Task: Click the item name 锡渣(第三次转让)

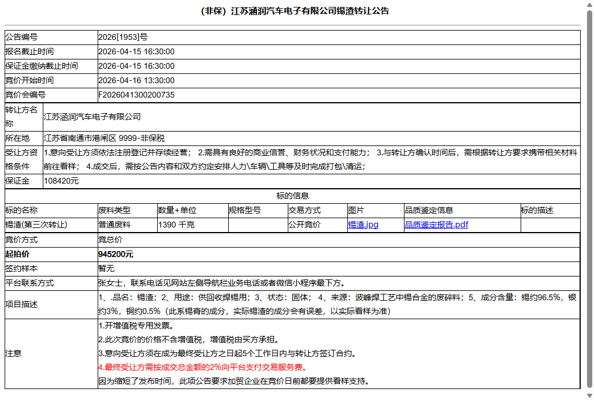Action: 36,225
